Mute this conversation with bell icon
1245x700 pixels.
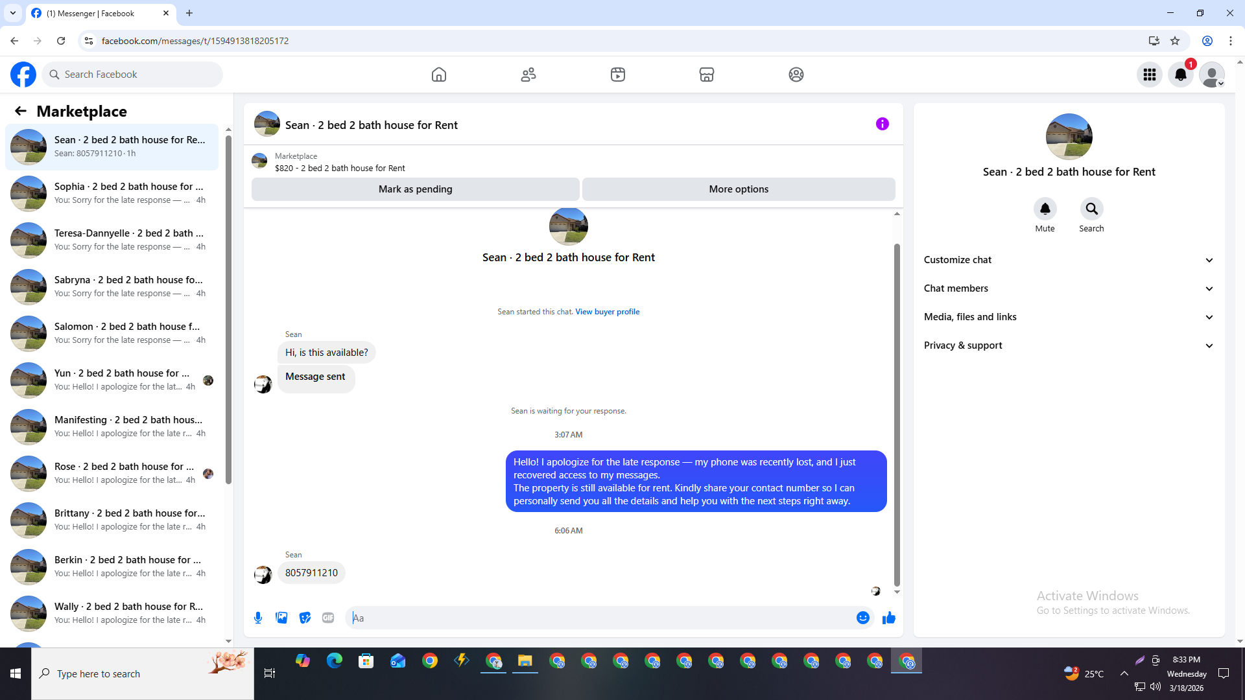tap(1045, 209)
